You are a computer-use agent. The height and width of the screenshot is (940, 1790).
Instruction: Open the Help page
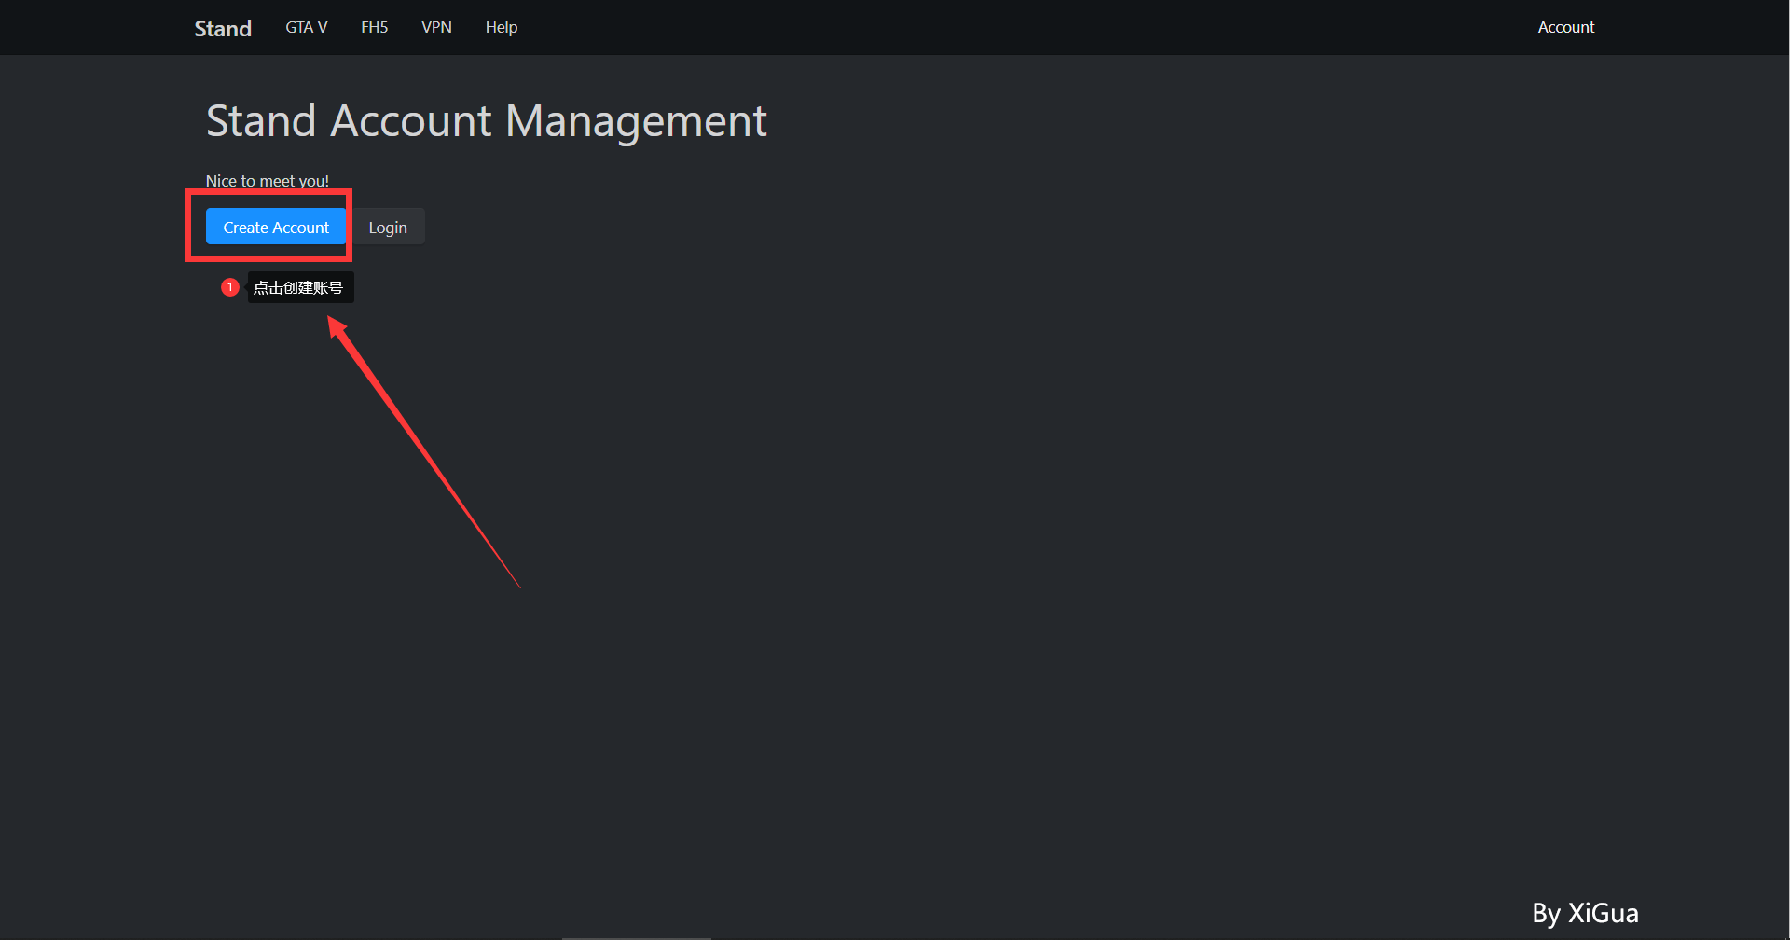(x=501, y=28)
